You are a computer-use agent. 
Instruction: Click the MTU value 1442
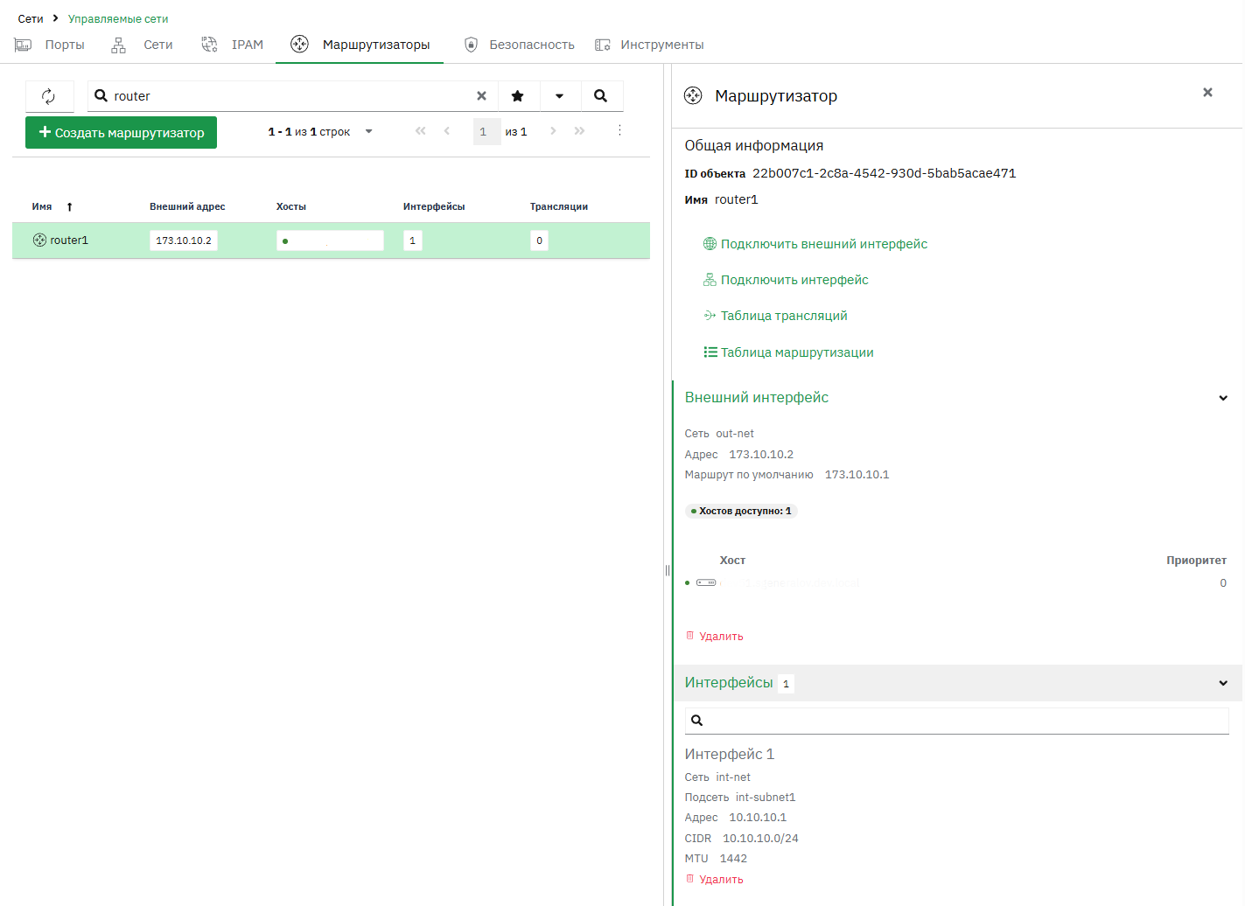point(733,859)
